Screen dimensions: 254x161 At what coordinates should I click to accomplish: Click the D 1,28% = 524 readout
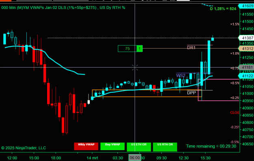click(223, 9)
